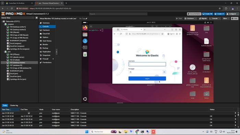The width and height of the screenshot is (240, 135).
Task: Open the cri-dockerd folder on the desktop
Action: (206, 67)
